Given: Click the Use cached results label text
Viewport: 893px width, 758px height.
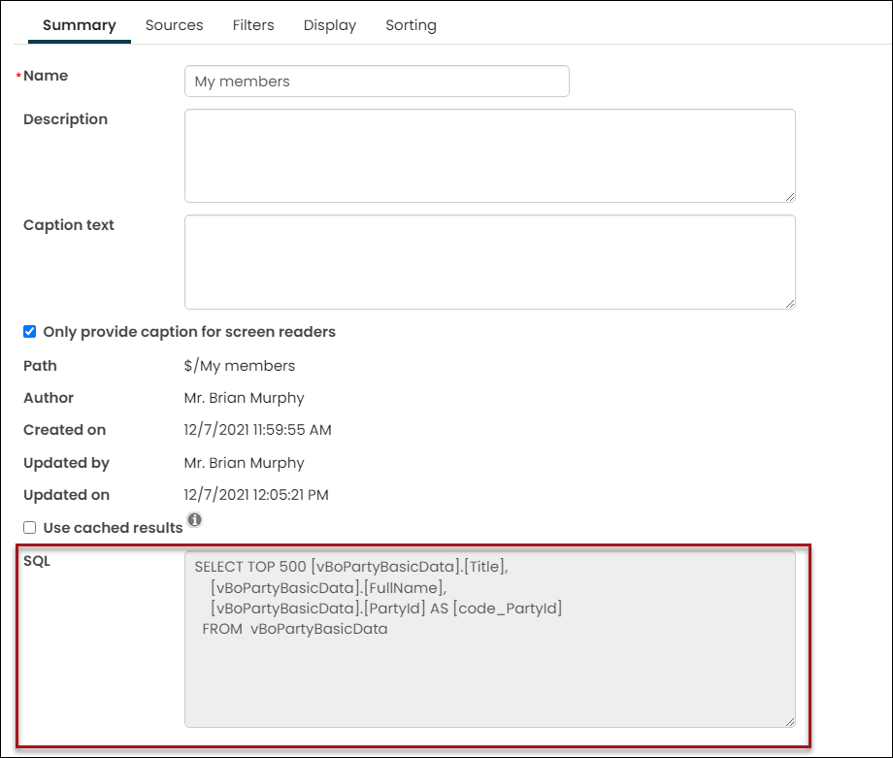Looking at the screenshot, I should [113, 528].
